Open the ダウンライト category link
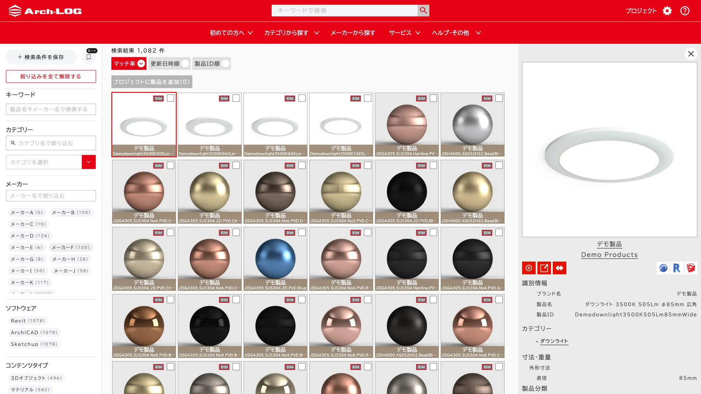 click(x=554, y=341)
